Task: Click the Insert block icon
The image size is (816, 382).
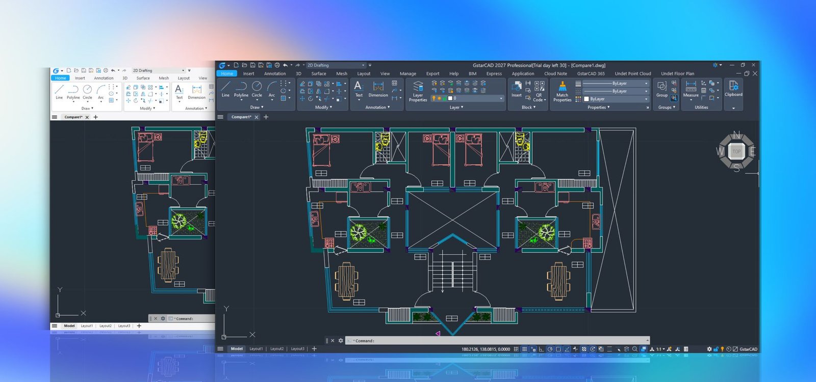Action: click(517, 86)
